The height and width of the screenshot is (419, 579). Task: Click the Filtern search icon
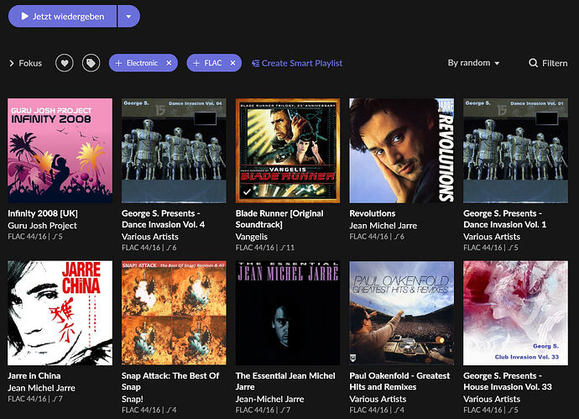tap(533, 63)
